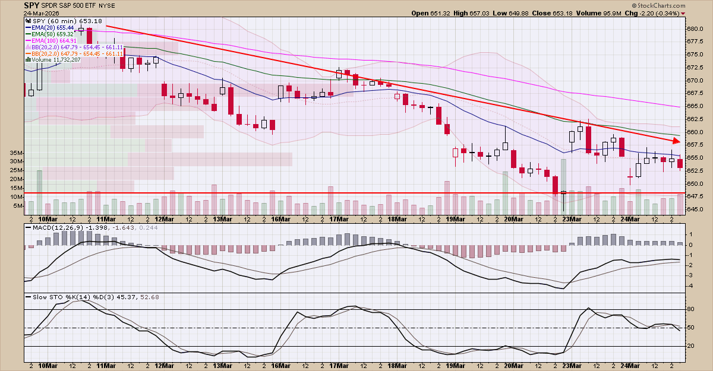Click the 10M volume axis label
The image size is (713, 371).
tap(17, 197)
